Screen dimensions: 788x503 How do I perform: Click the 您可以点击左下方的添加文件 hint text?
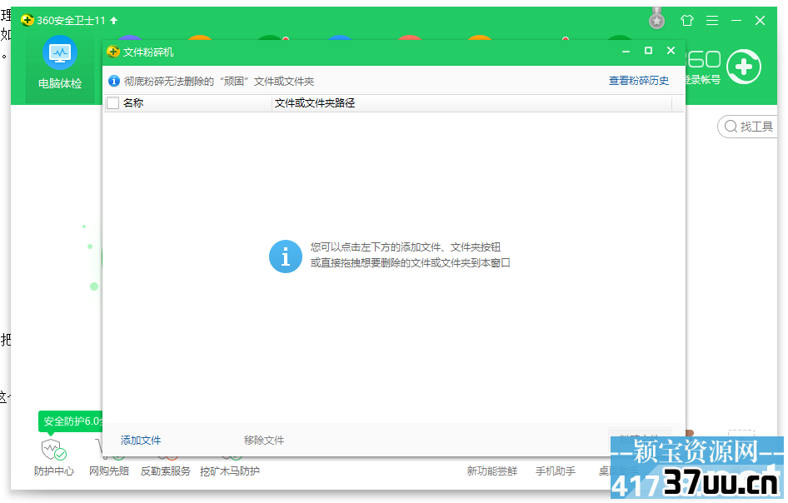tap(405, 247)
